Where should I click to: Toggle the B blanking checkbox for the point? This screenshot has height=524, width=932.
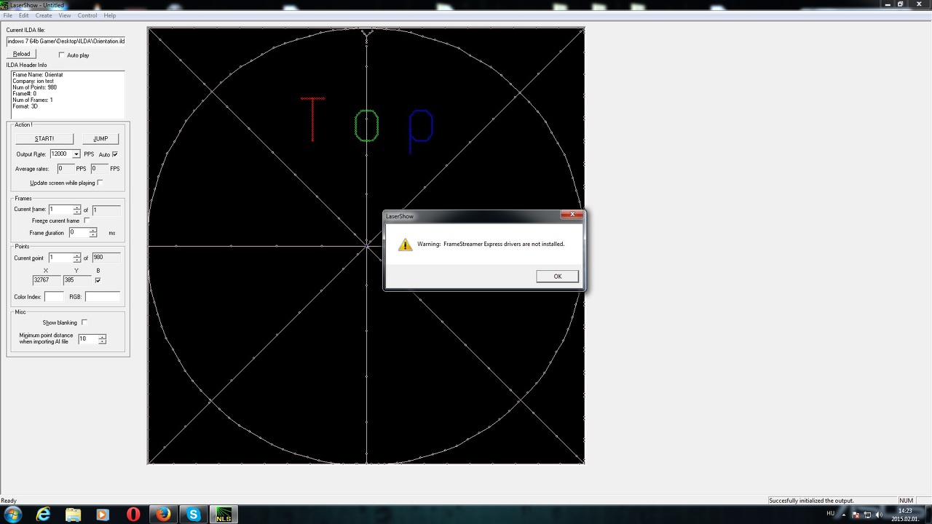click(98, 280)
